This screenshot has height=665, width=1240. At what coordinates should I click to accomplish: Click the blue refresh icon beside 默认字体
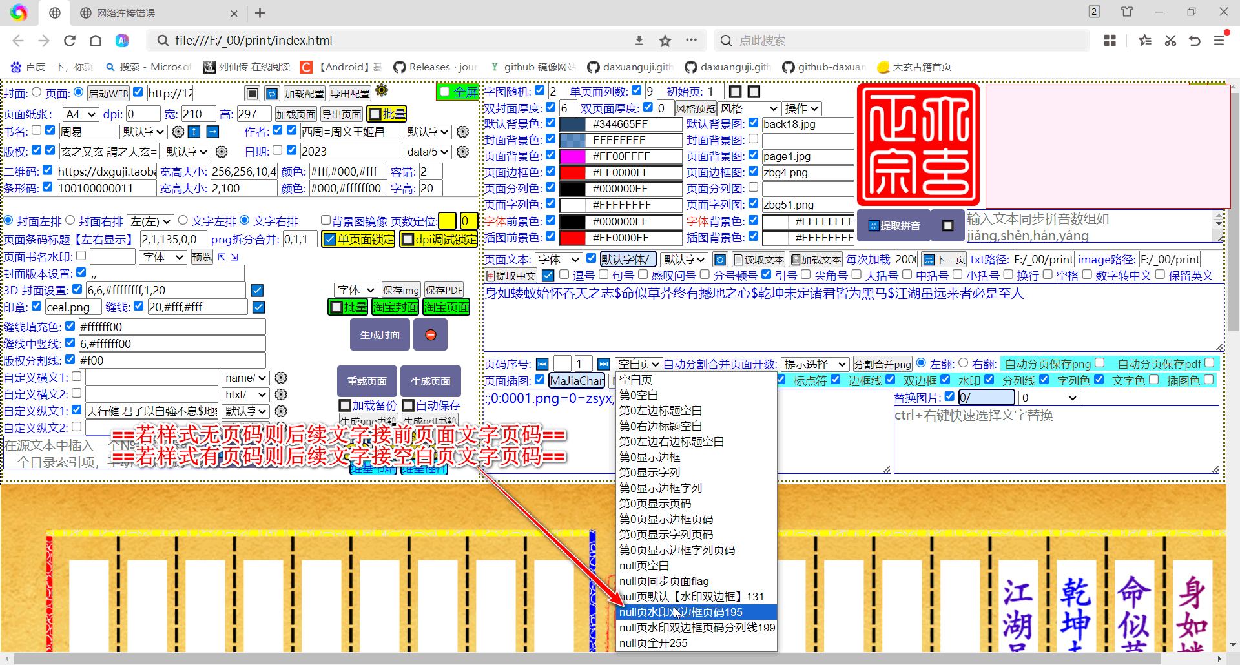[x=720, y=259]
